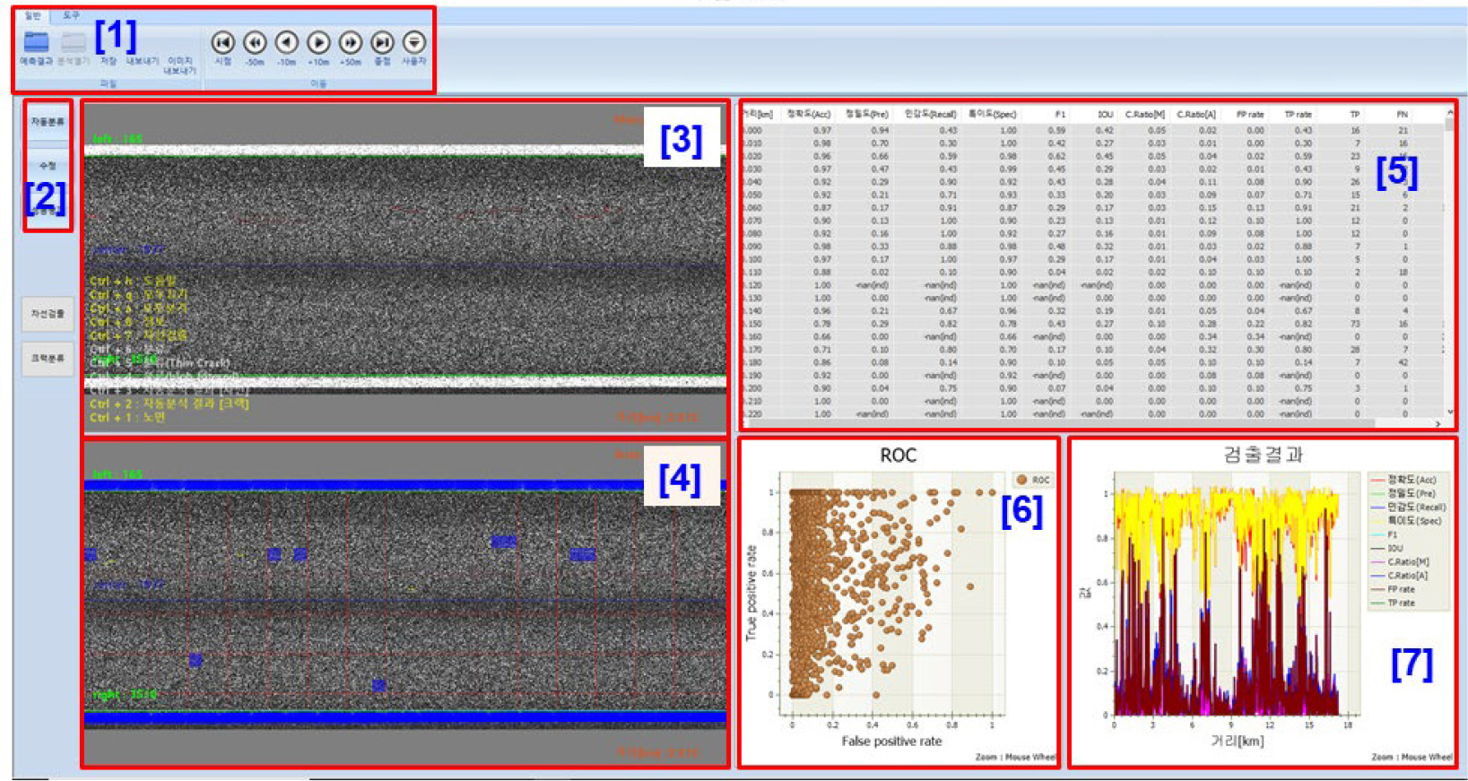Step back 10m with the -10m icon
Viewport: 1468px width, 781px height.
[x=286, y=43]
